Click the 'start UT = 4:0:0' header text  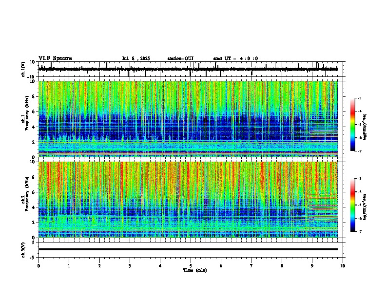coord(235,58)
